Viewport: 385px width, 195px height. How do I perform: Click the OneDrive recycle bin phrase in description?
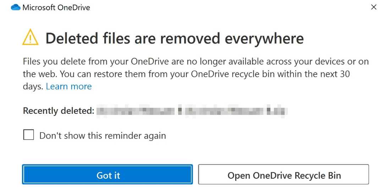[233, 74]
